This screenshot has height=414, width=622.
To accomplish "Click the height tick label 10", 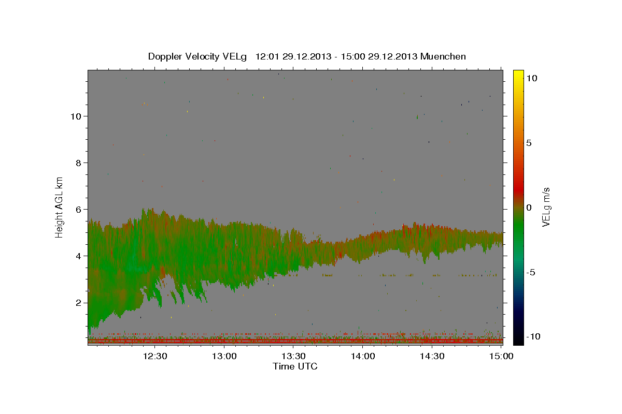I will pyautogui.click(x=76, y=116).
